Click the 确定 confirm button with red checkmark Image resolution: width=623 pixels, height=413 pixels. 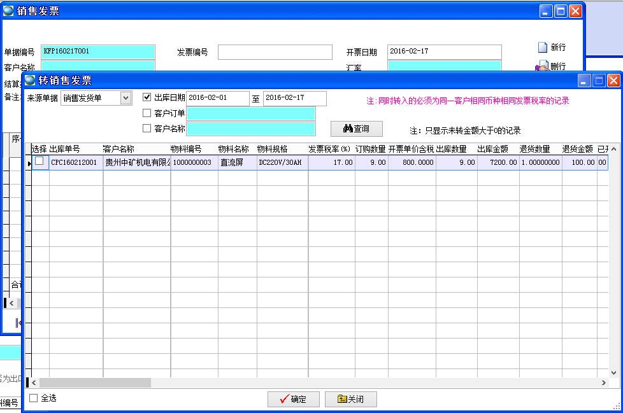coord(292,399)
